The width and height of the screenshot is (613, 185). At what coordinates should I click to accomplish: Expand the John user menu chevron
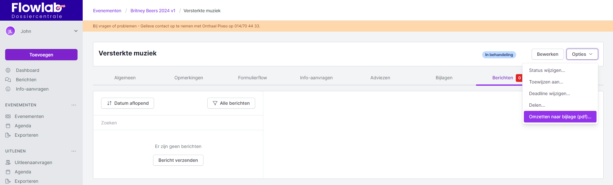click(76, 31)
